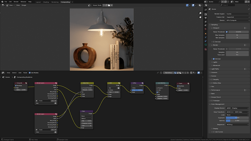The width and height of the screenshot is (251, 141).
Task: Open the Texture properties tab
Action: pos(206,49)
